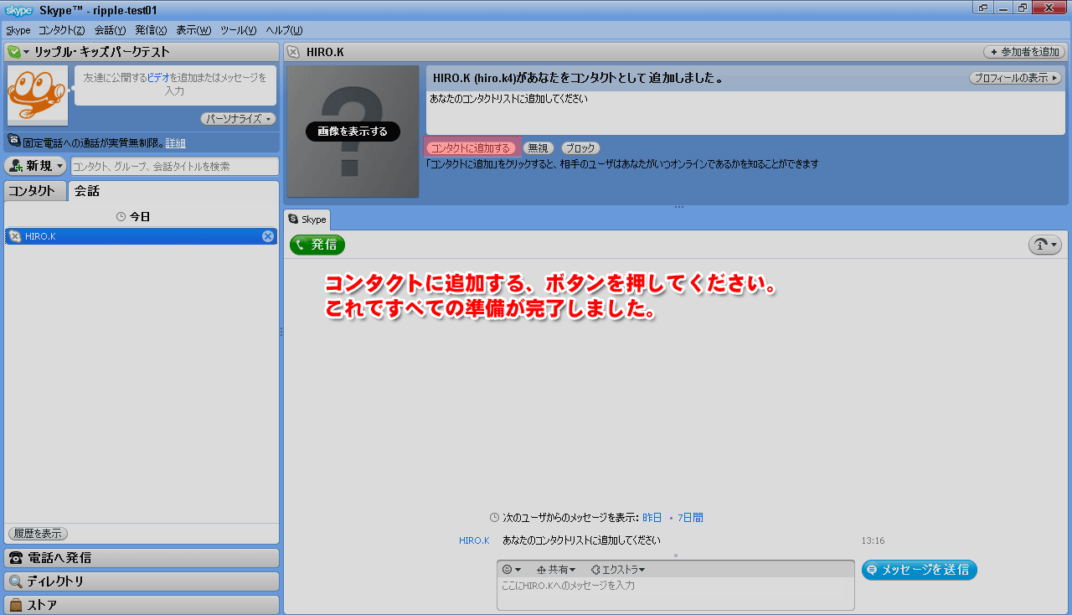Open the 会話 menu
The image size is (1072, 615).
point(110,30)
